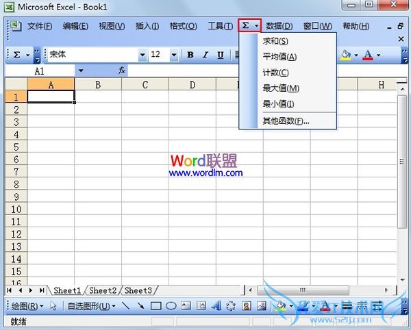
Task: Open the 数据(D) menu
Action: click(279, 26)
